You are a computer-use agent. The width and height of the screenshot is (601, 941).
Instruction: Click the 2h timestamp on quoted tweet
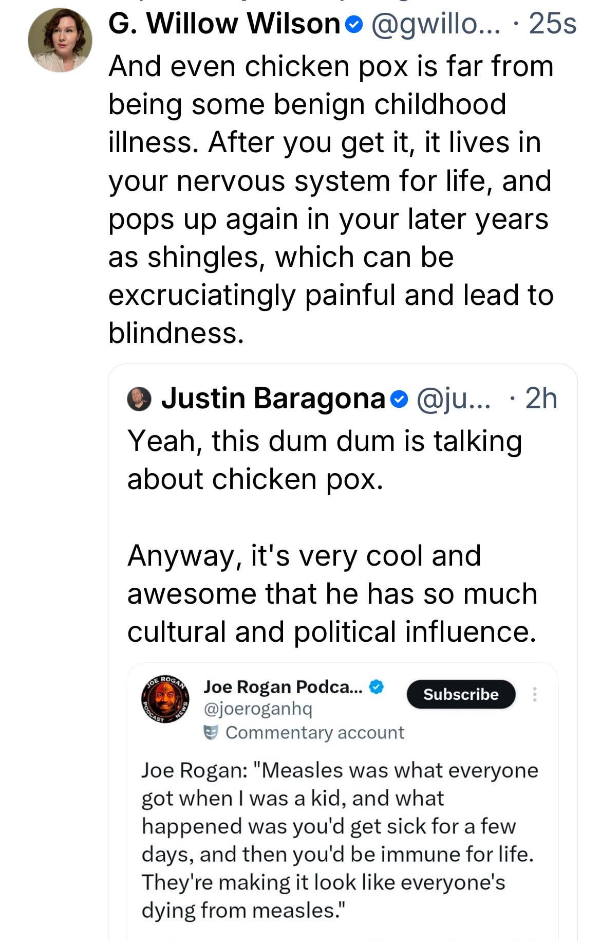(x=541, y=399)
